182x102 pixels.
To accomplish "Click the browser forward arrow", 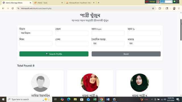I will (x=8, y=8).
